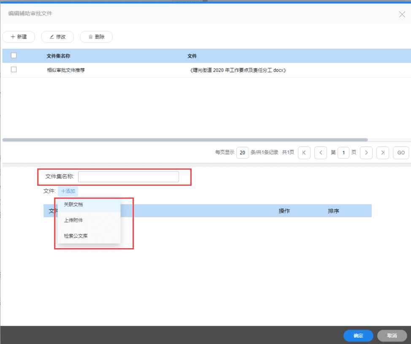Click the page number field showing 1
411x344 pixels.
click(343, 153)
